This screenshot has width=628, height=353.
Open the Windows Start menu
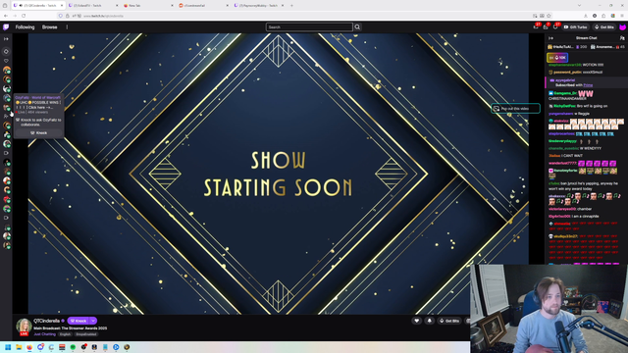click(x=8, y=347)
